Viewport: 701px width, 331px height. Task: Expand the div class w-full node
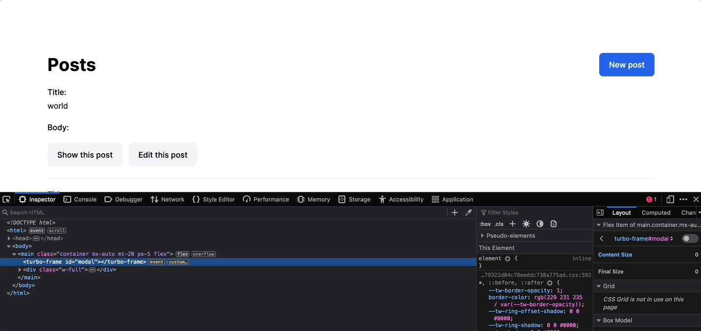click(20, 270)
